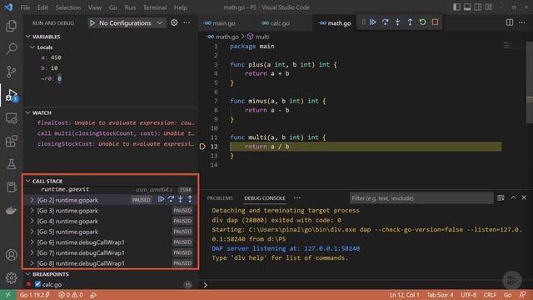Open the Accounts menu
Screen dimensions: 533x300
(x=11, y=254)
